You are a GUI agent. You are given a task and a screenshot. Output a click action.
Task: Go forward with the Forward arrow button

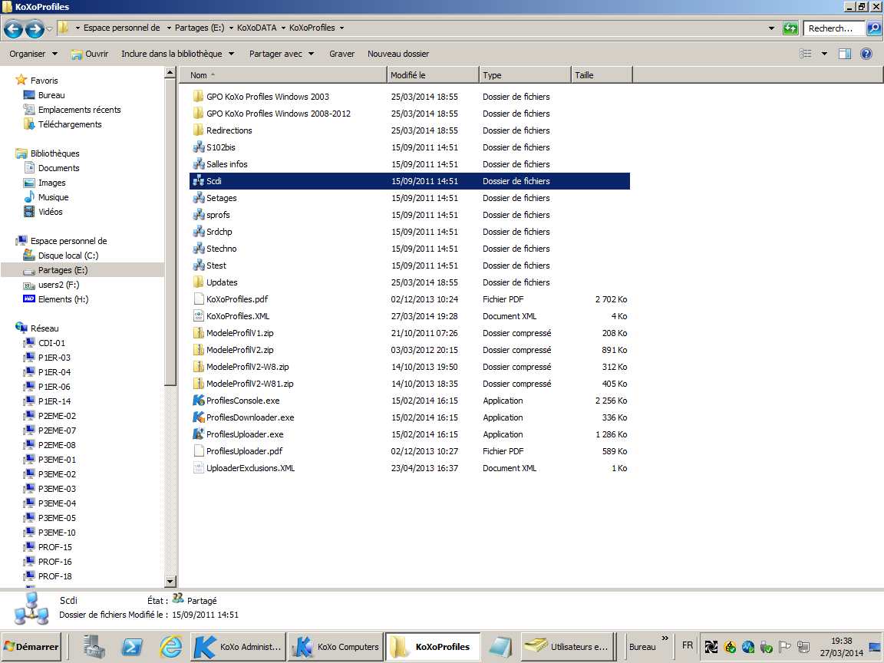click(x=35, y=28)
